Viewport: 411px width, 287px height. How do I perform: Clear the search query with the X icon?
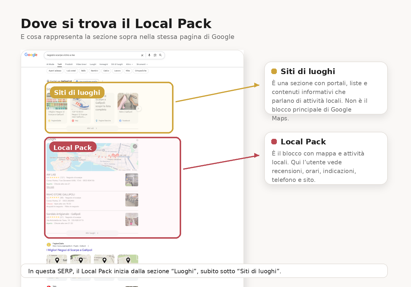tap(142, 55)
